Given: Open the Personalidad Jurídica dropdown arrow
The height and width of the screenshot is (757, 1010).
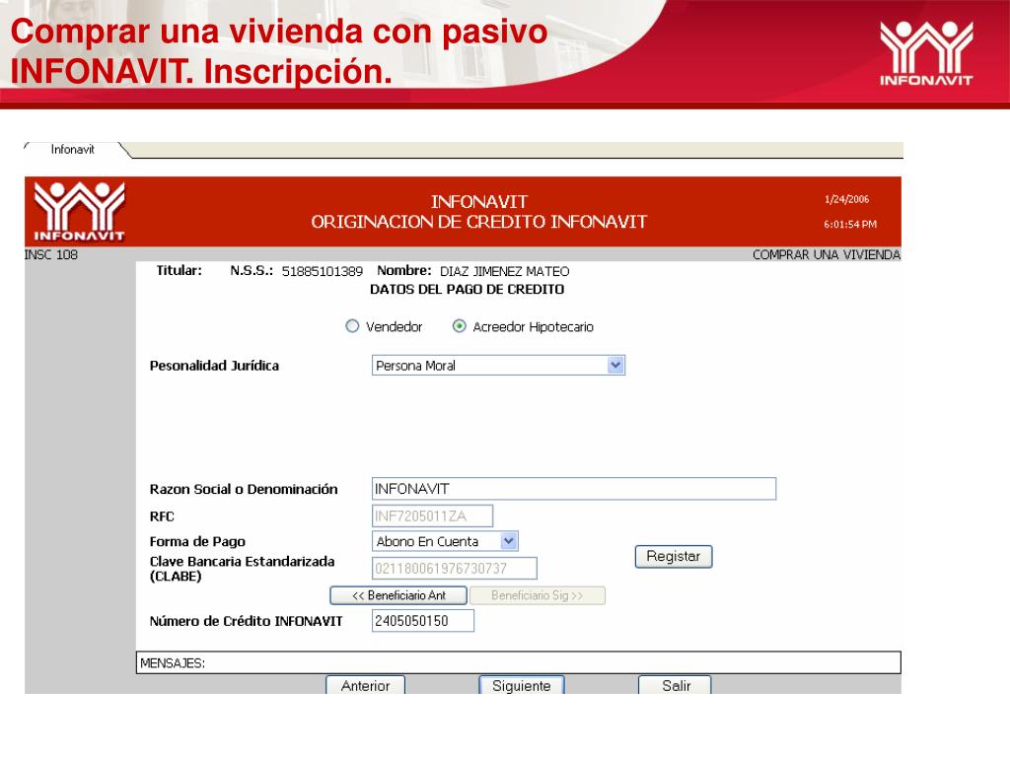Looking at the screenshot, I should pyautogui.click(x=615, y=365).
